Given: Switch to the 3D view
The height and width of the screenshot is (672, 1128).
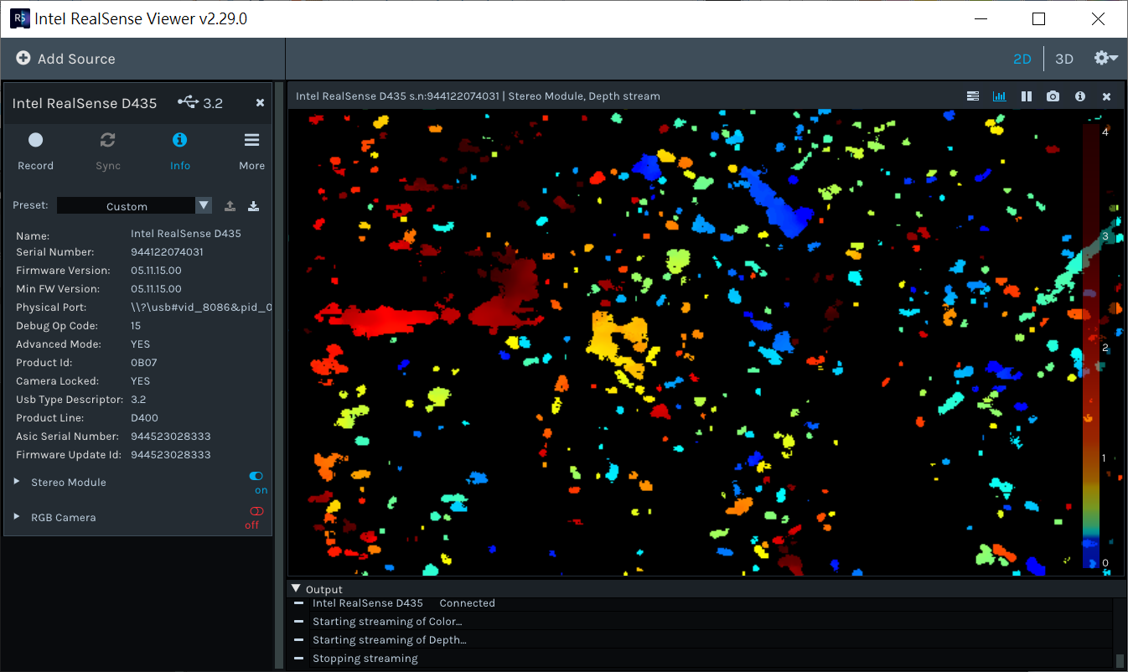Looking at the screenshot, I should point(1064,59).
